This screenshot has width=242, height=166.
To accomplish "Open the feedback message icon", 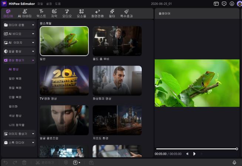I will [x=224, y=4].
